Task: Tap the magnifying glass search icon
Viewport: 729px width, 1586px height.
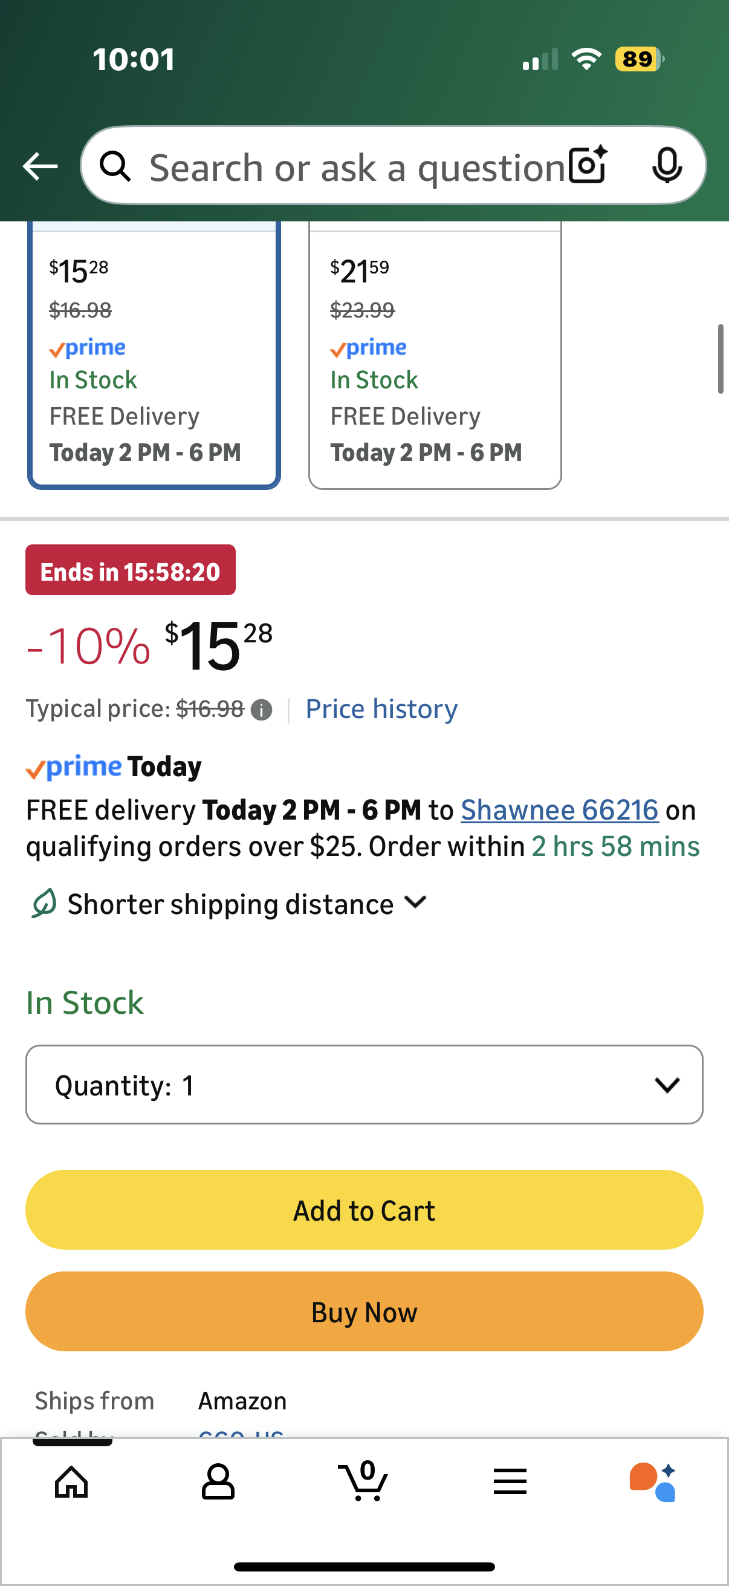Action: [x=115, y=166]
